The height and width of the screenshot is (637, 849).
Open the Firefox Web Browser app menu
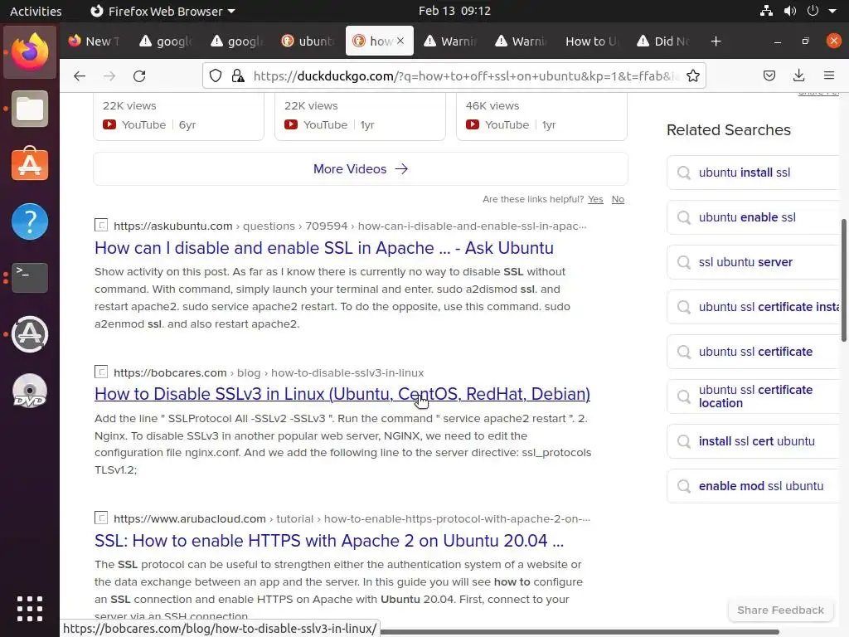163,11
